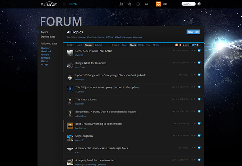Open author link A Dumb Door
This screenshot has width=242, height=166.
tap(81, 116)
